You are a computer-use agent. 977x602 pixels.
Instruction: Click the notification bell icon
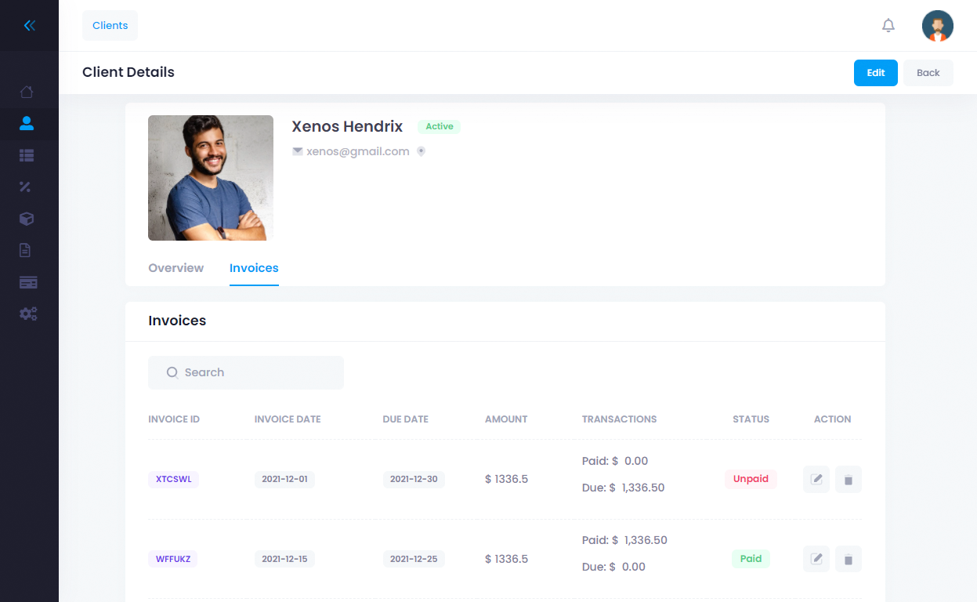click(888, 25)
